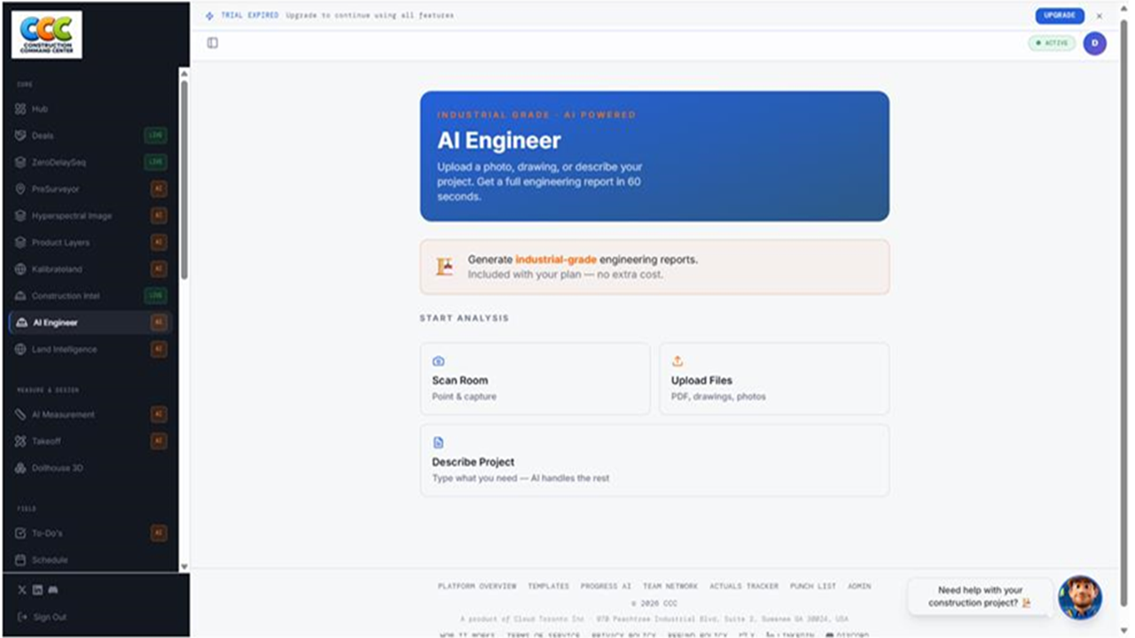This screenshot has height=638, width=1135.
Task: Click the Upgrade button
Action: coord(1060,16)
